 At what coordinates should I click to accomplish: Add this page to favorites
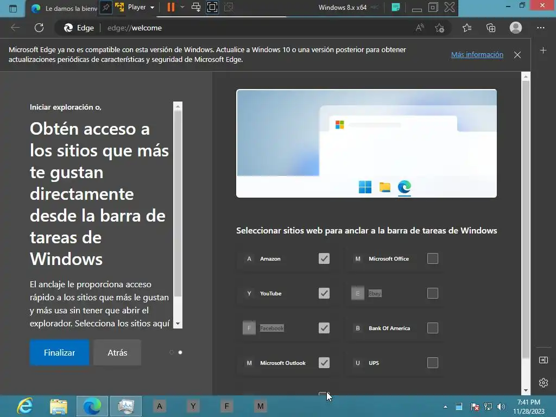pyautogui.click(x=440, y=28)
